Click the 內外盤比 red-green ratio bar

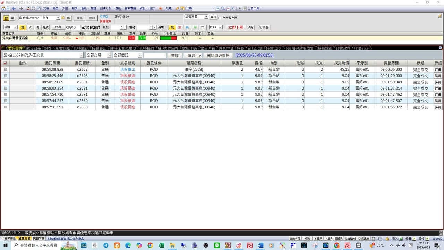(168, 38)
